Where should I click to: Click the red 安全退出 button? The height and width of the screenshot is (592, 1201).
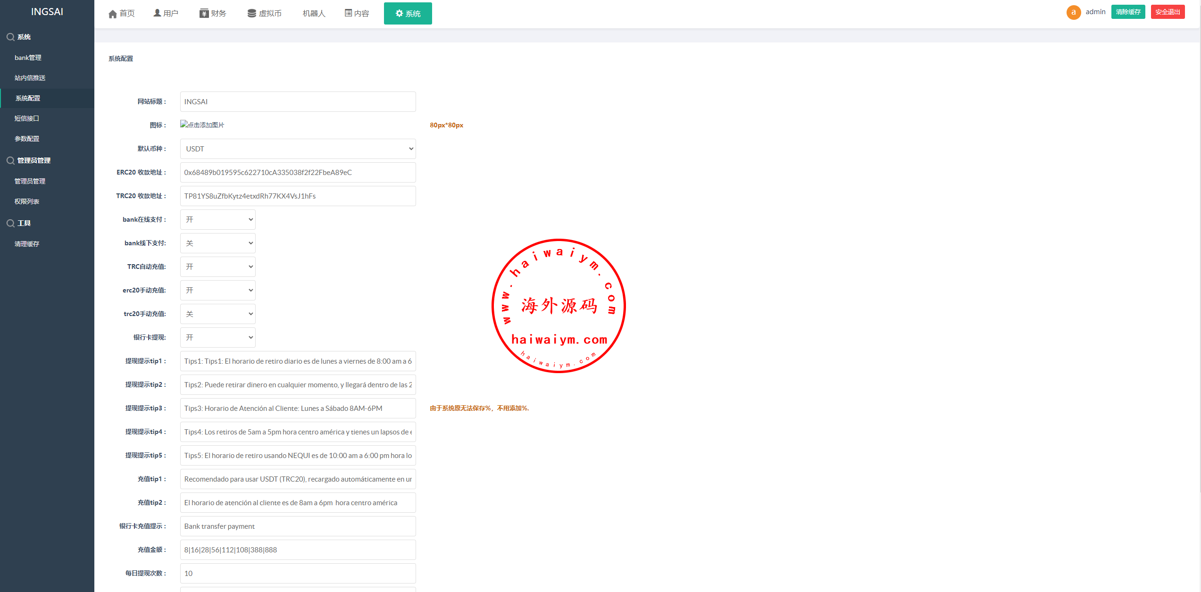(1167, 12)
